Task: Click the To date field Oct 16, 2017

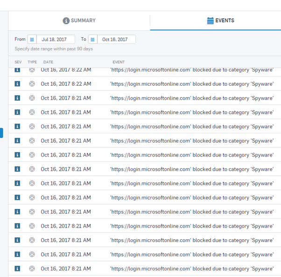Action: (x=117, y=39)
